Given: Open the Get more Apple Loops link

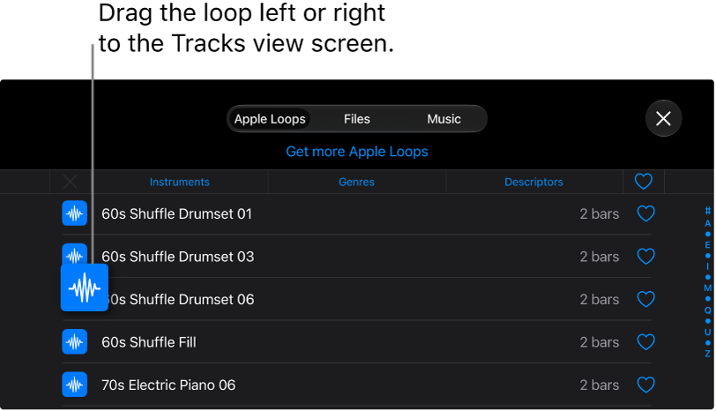Looking at the screenshot, I should click(x=356, y=151).
